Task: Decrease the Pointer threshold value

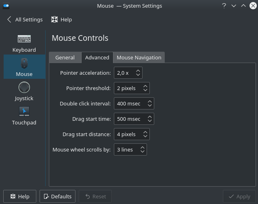Action: click(x=145, y=90)
